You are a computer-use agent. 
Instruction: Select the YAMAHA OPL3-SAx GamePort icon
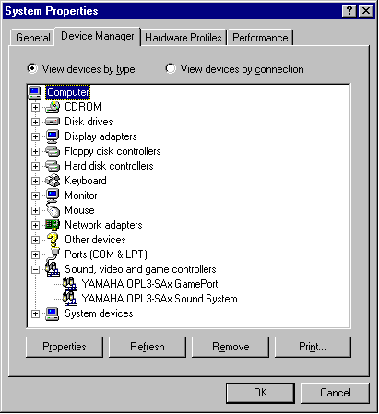tap(70, 284)
